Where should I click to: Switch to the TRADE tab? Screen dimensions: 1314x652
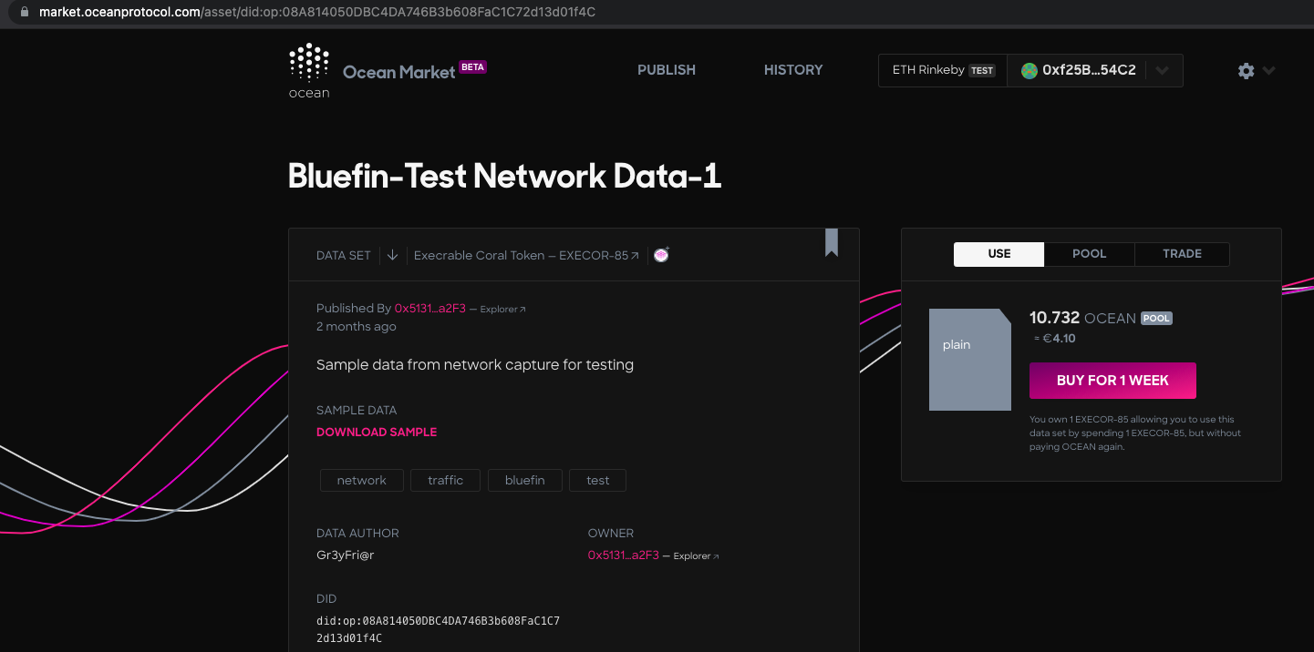coord(1182,254)
